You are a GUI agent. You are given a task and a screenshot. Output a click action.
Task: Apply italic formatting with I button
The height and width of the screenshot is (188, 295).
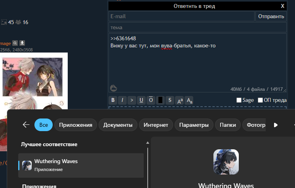click(122, 100)
